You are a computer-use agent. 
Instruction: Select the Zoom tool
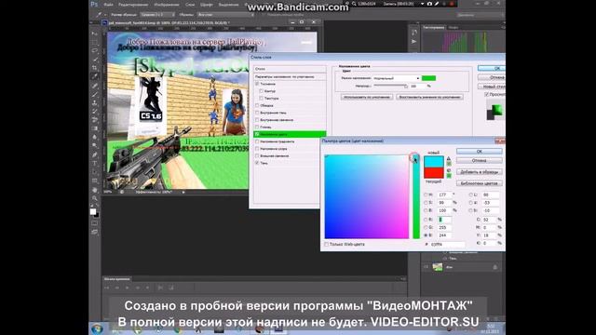[94, 198]
